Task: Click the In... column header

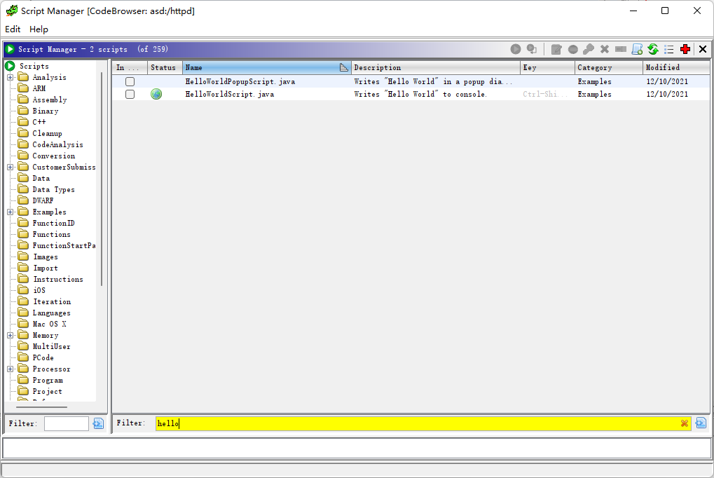Action: pos(130,67)
